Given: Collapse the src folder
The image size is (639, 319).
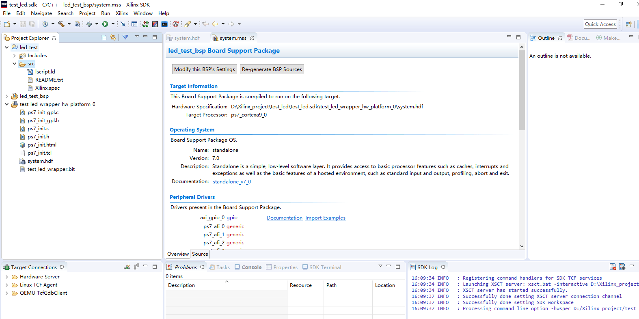Looking at the screenshot, I should click(15, 64).
